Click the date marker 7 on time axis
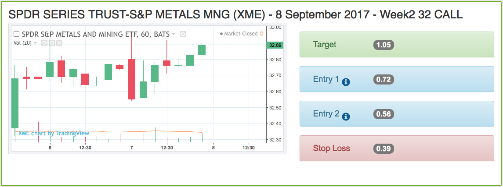503x187 pixels. [131, 148]
